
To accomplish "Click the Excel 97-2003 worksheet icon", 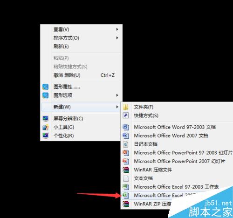I will click(x=126, y=187).
